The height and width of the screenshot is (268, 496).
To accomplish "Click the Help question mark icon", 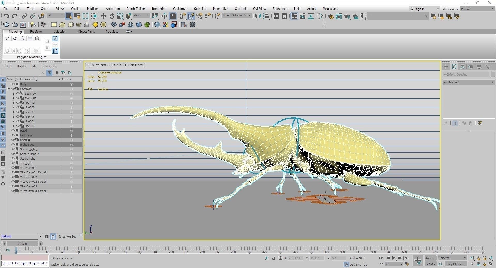I will (x=192, y=24).
